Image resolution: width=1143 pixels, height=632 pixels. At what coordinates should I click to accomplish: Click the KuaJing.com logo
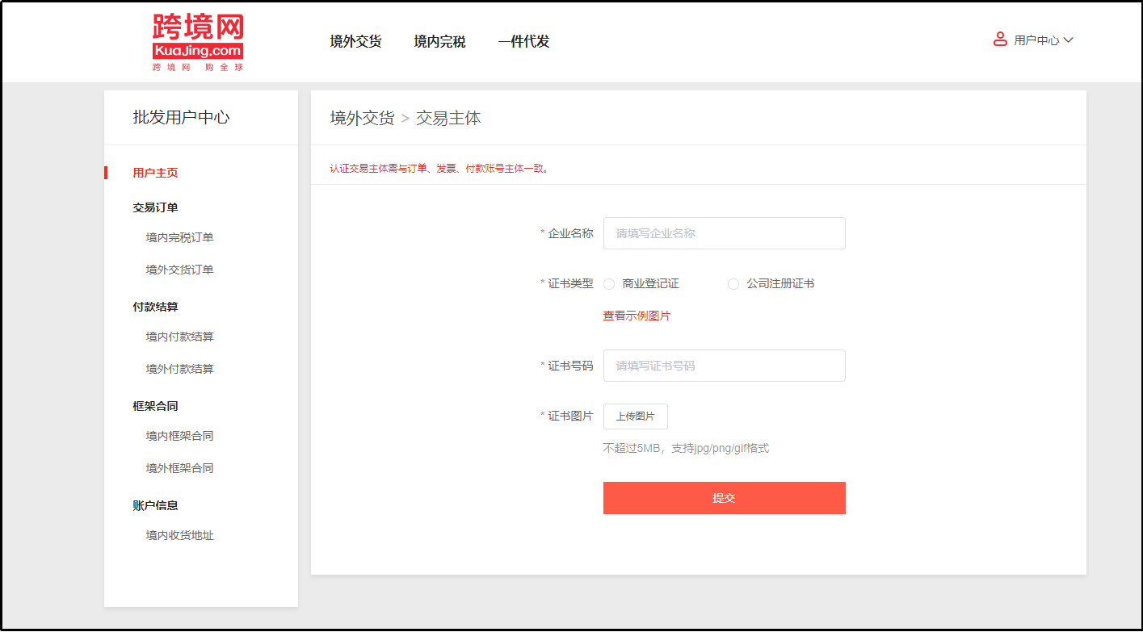(198, 42)
